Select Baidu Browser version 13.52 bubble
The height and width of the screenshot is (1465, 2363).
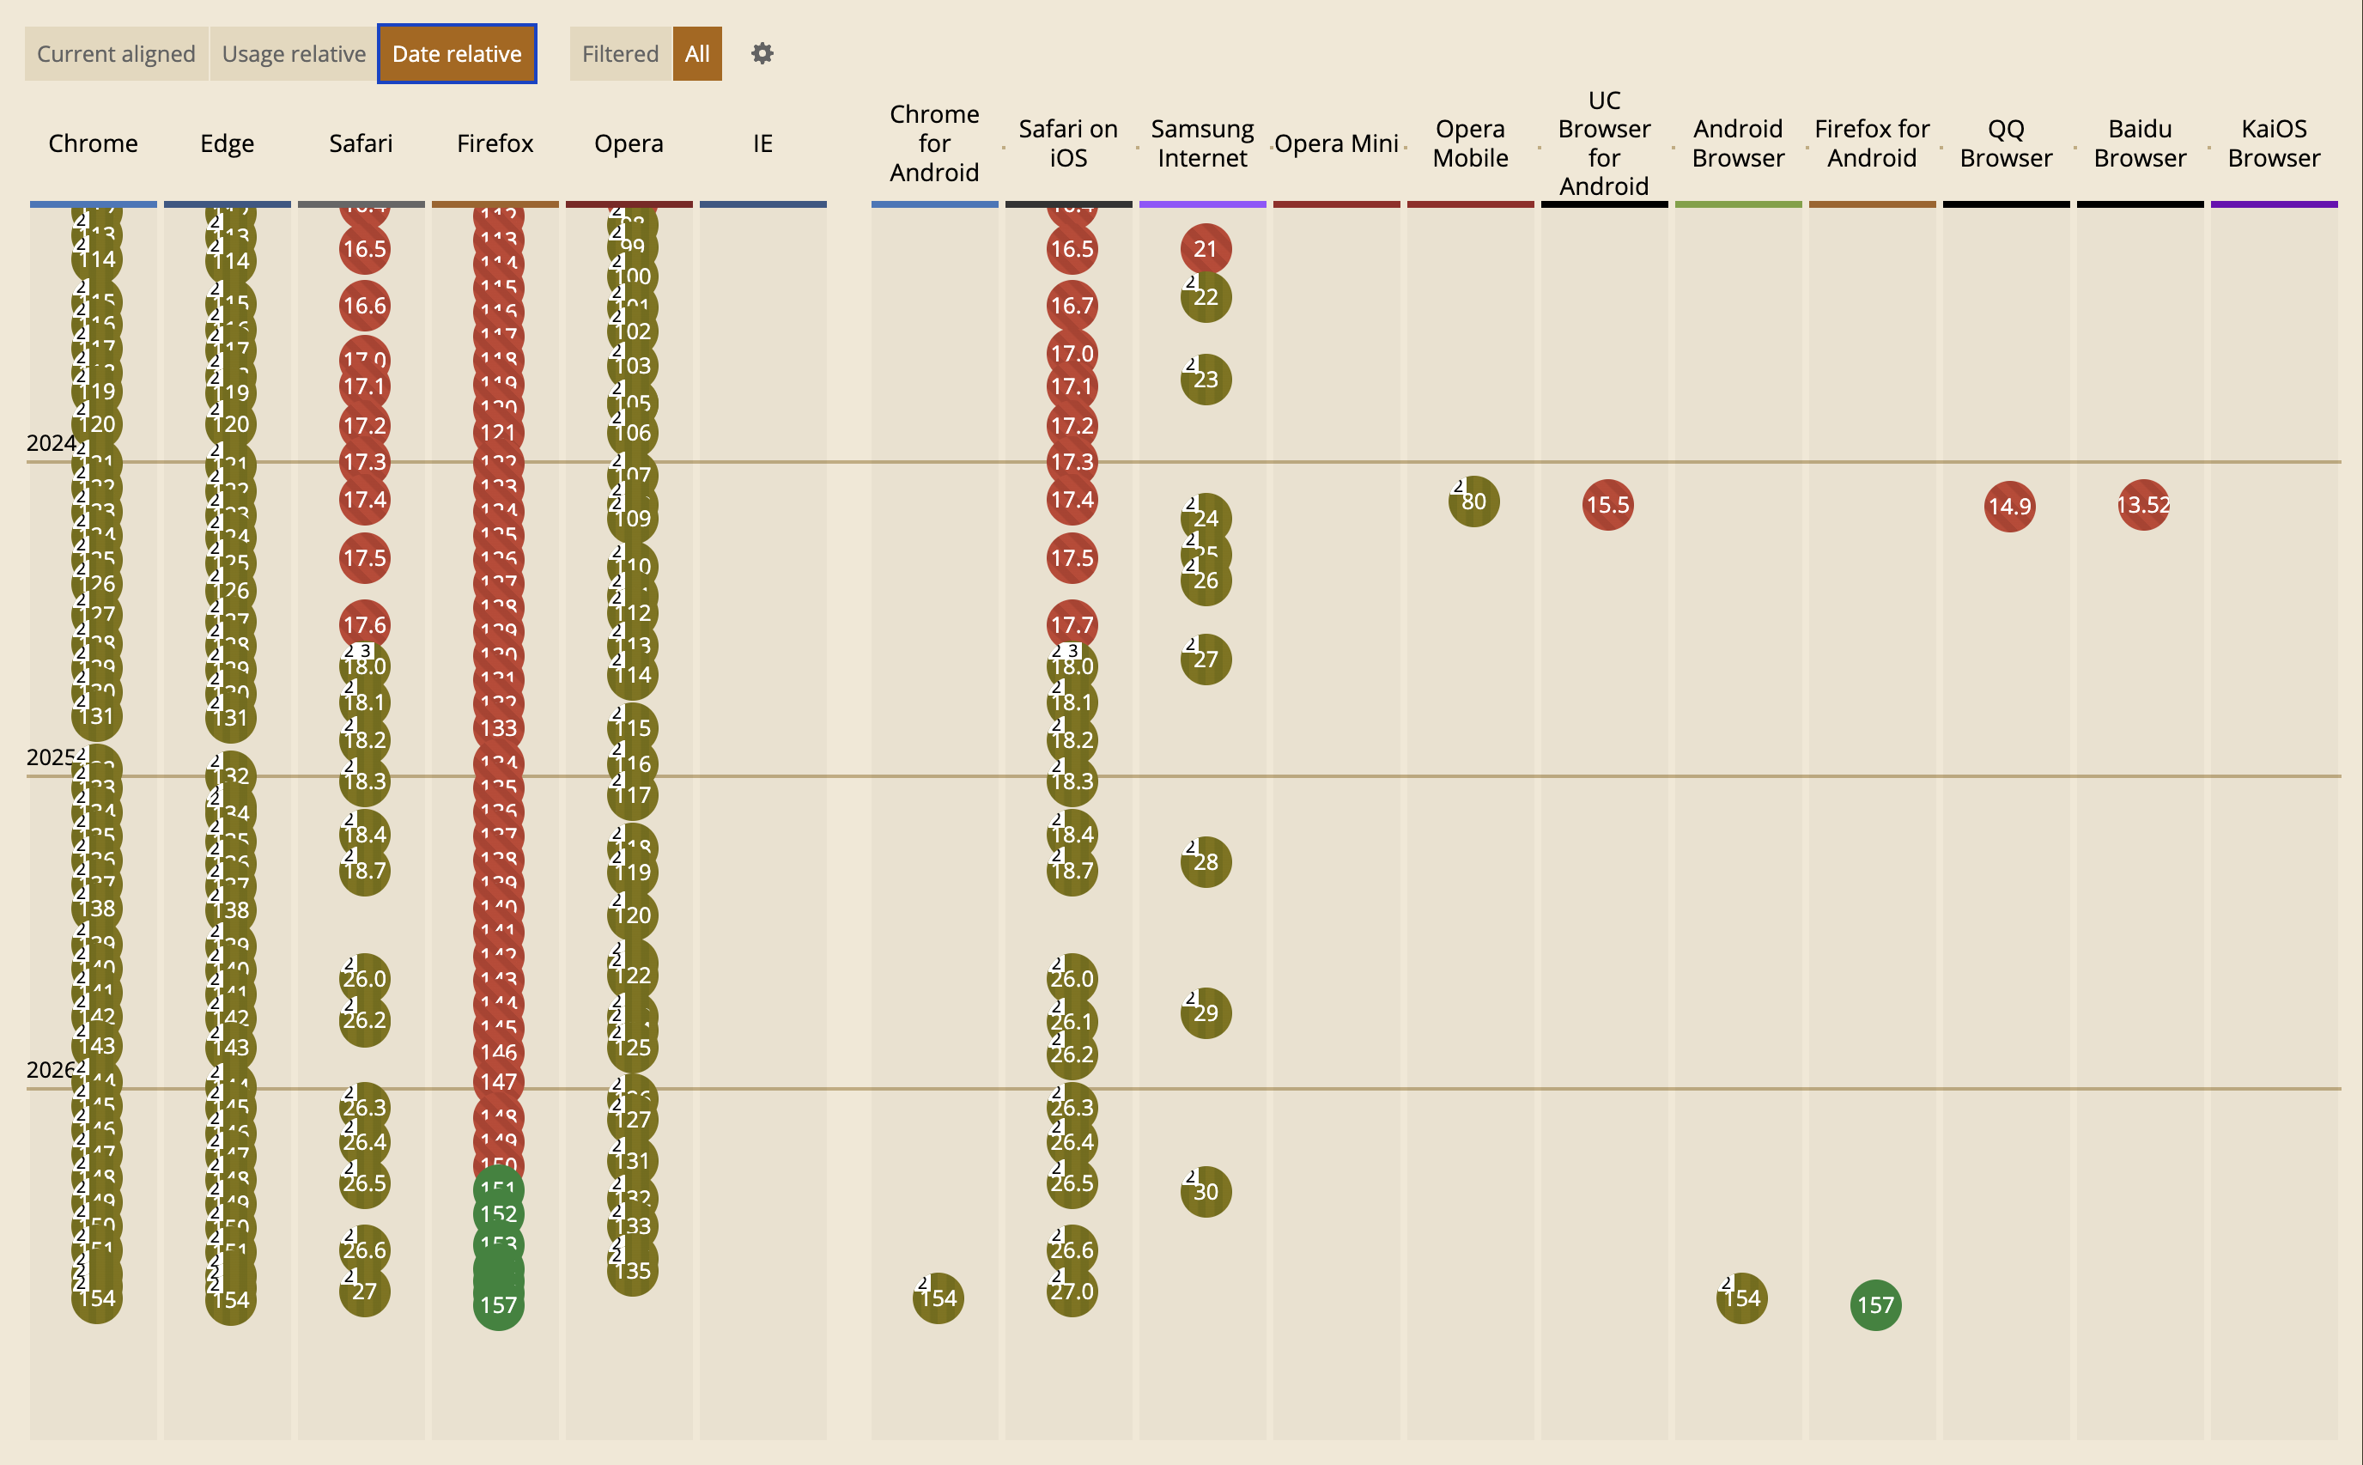[x=2143, y=505]
